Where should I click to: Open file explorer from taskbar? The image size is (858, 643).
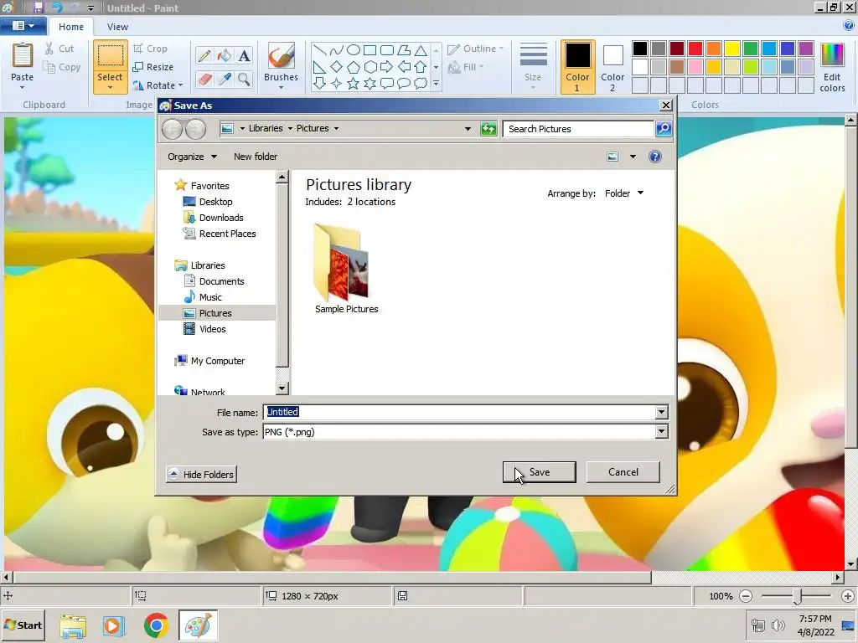73,625
